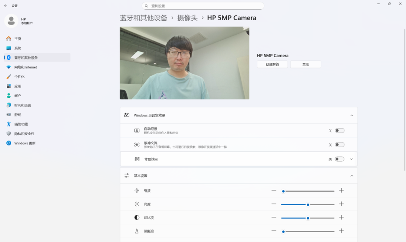Increase 亮度 with plus button

pyautogui.click(x=341, y=204)
